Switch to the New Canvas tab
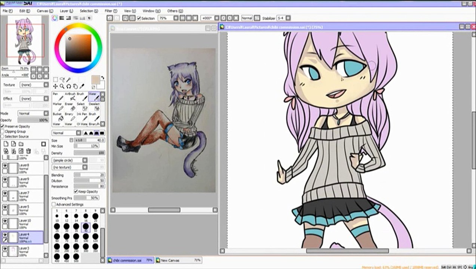 pos(179,260)
